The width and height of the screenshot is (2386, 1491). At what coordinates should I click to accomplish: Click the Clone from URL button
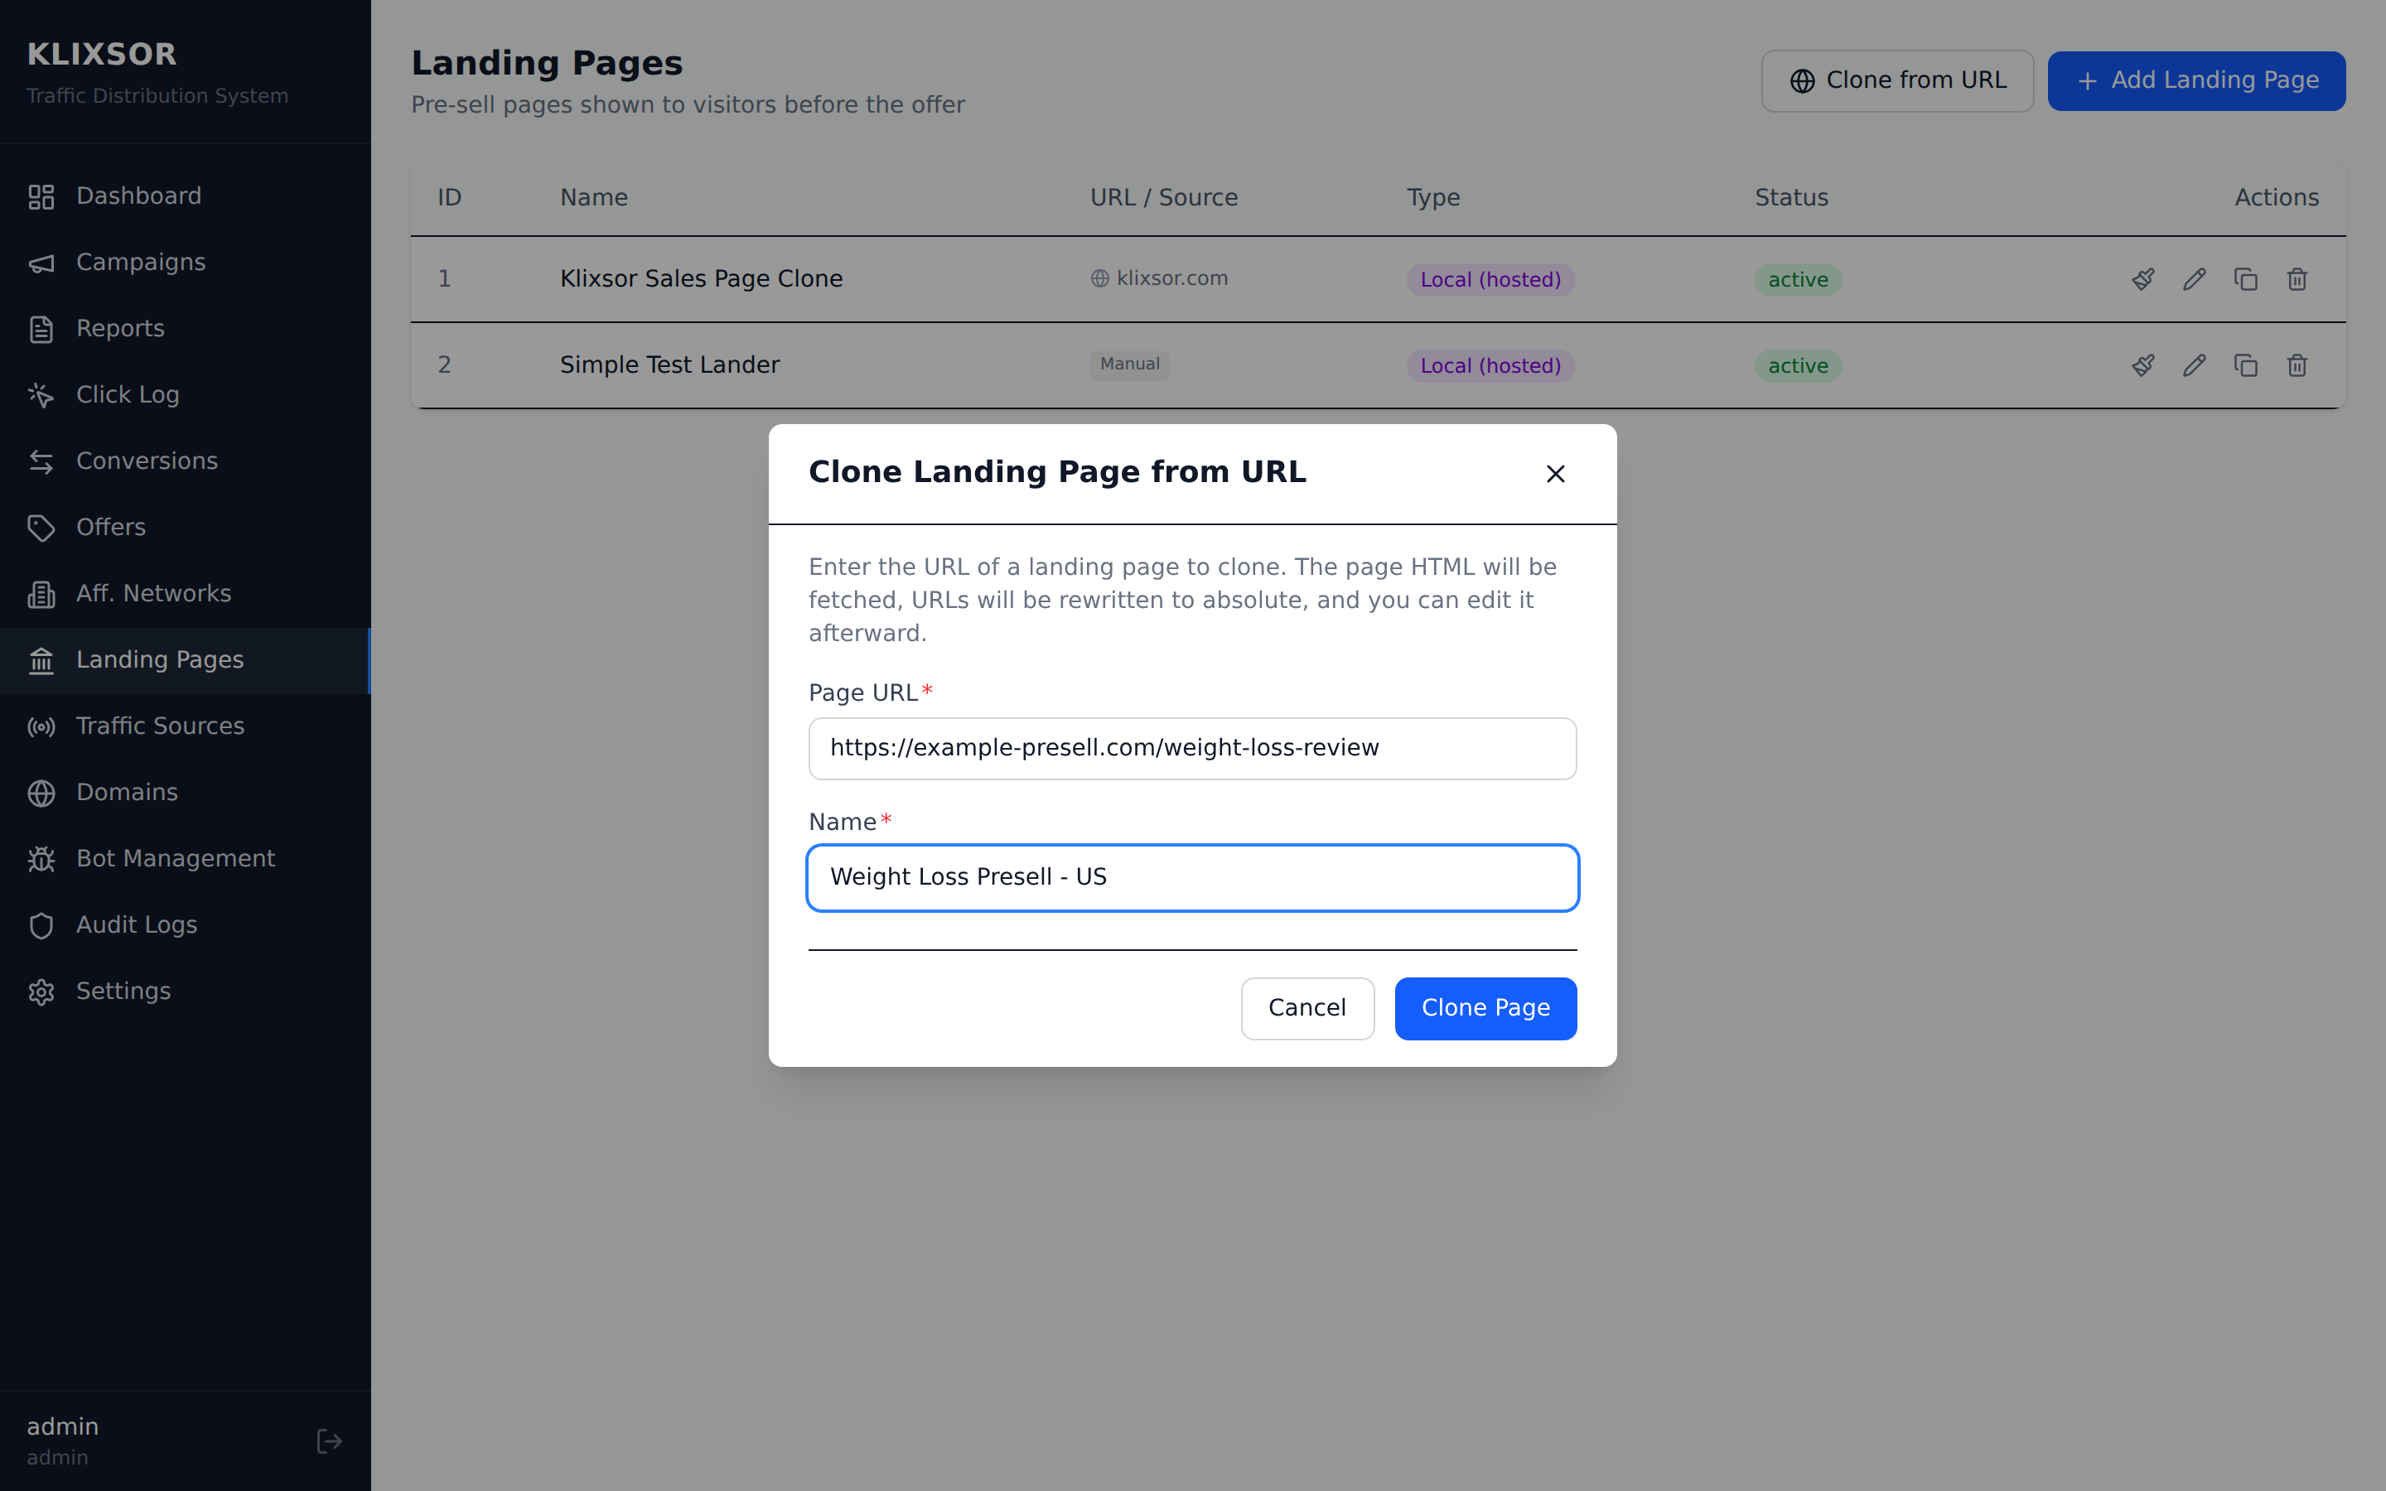tap(1896, 81)
